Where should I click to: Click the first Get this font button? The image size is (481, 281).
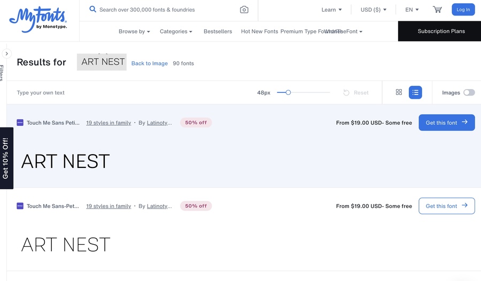[446, 123]
